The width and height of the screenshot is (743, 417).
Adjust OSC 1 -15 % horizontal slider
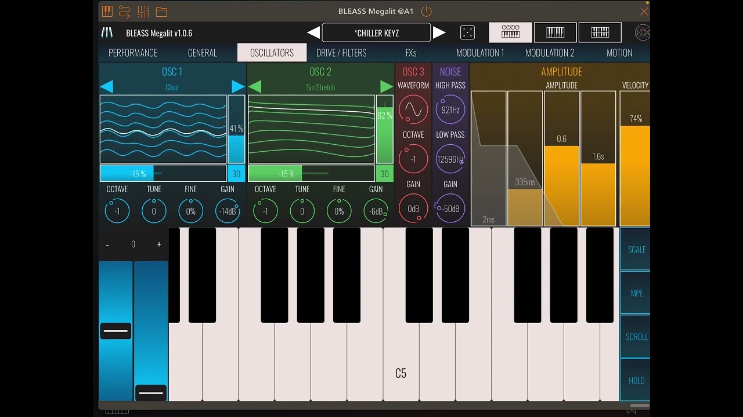click(x=163, y=173)
